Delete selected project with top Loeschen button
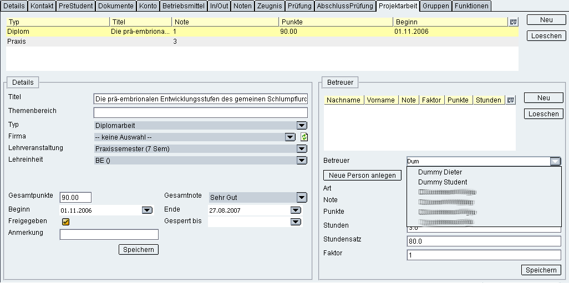Viewport: 569px width, 283px height. tap(546, 36)
